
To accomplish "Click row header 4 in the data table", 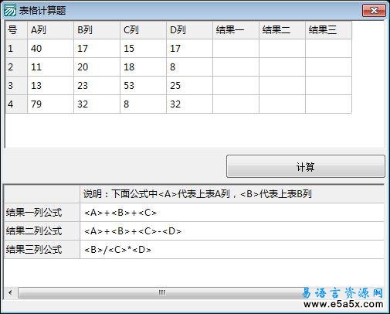I will click(x=16, y=104).
